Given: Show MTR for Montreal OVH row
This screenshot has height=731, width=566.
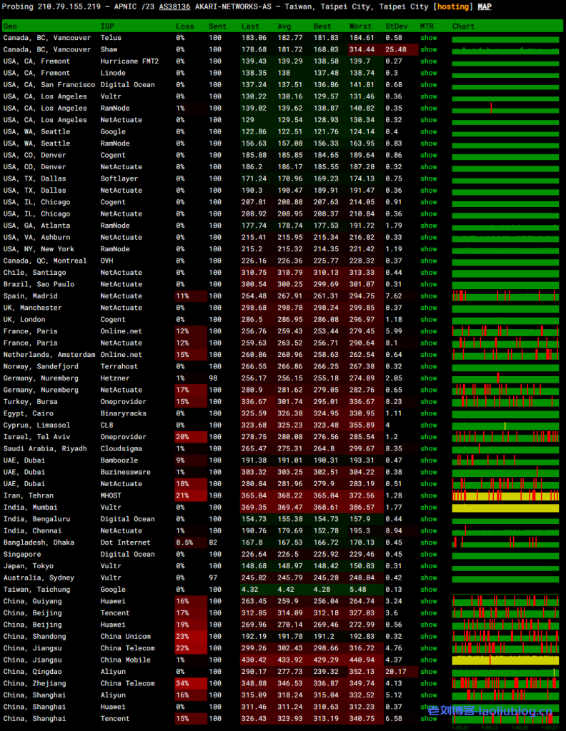Looking at the screenshot, I should 428,261.
